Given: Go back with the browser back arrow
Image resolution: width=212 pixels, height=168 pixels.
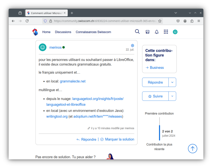Looking at the screenshot, I should 13,21.
